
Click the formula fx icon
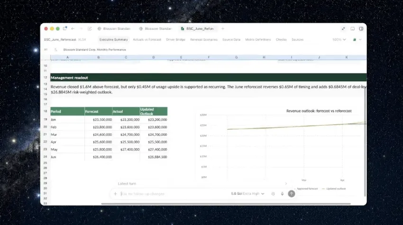[x=55, y=50]
